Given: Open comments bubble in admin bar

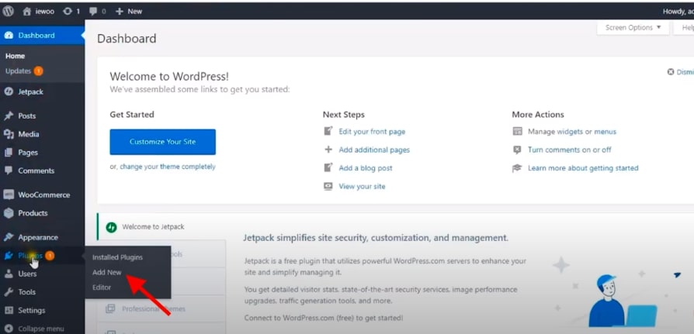Looking at the screenshot, I should [x=97, y=12].
